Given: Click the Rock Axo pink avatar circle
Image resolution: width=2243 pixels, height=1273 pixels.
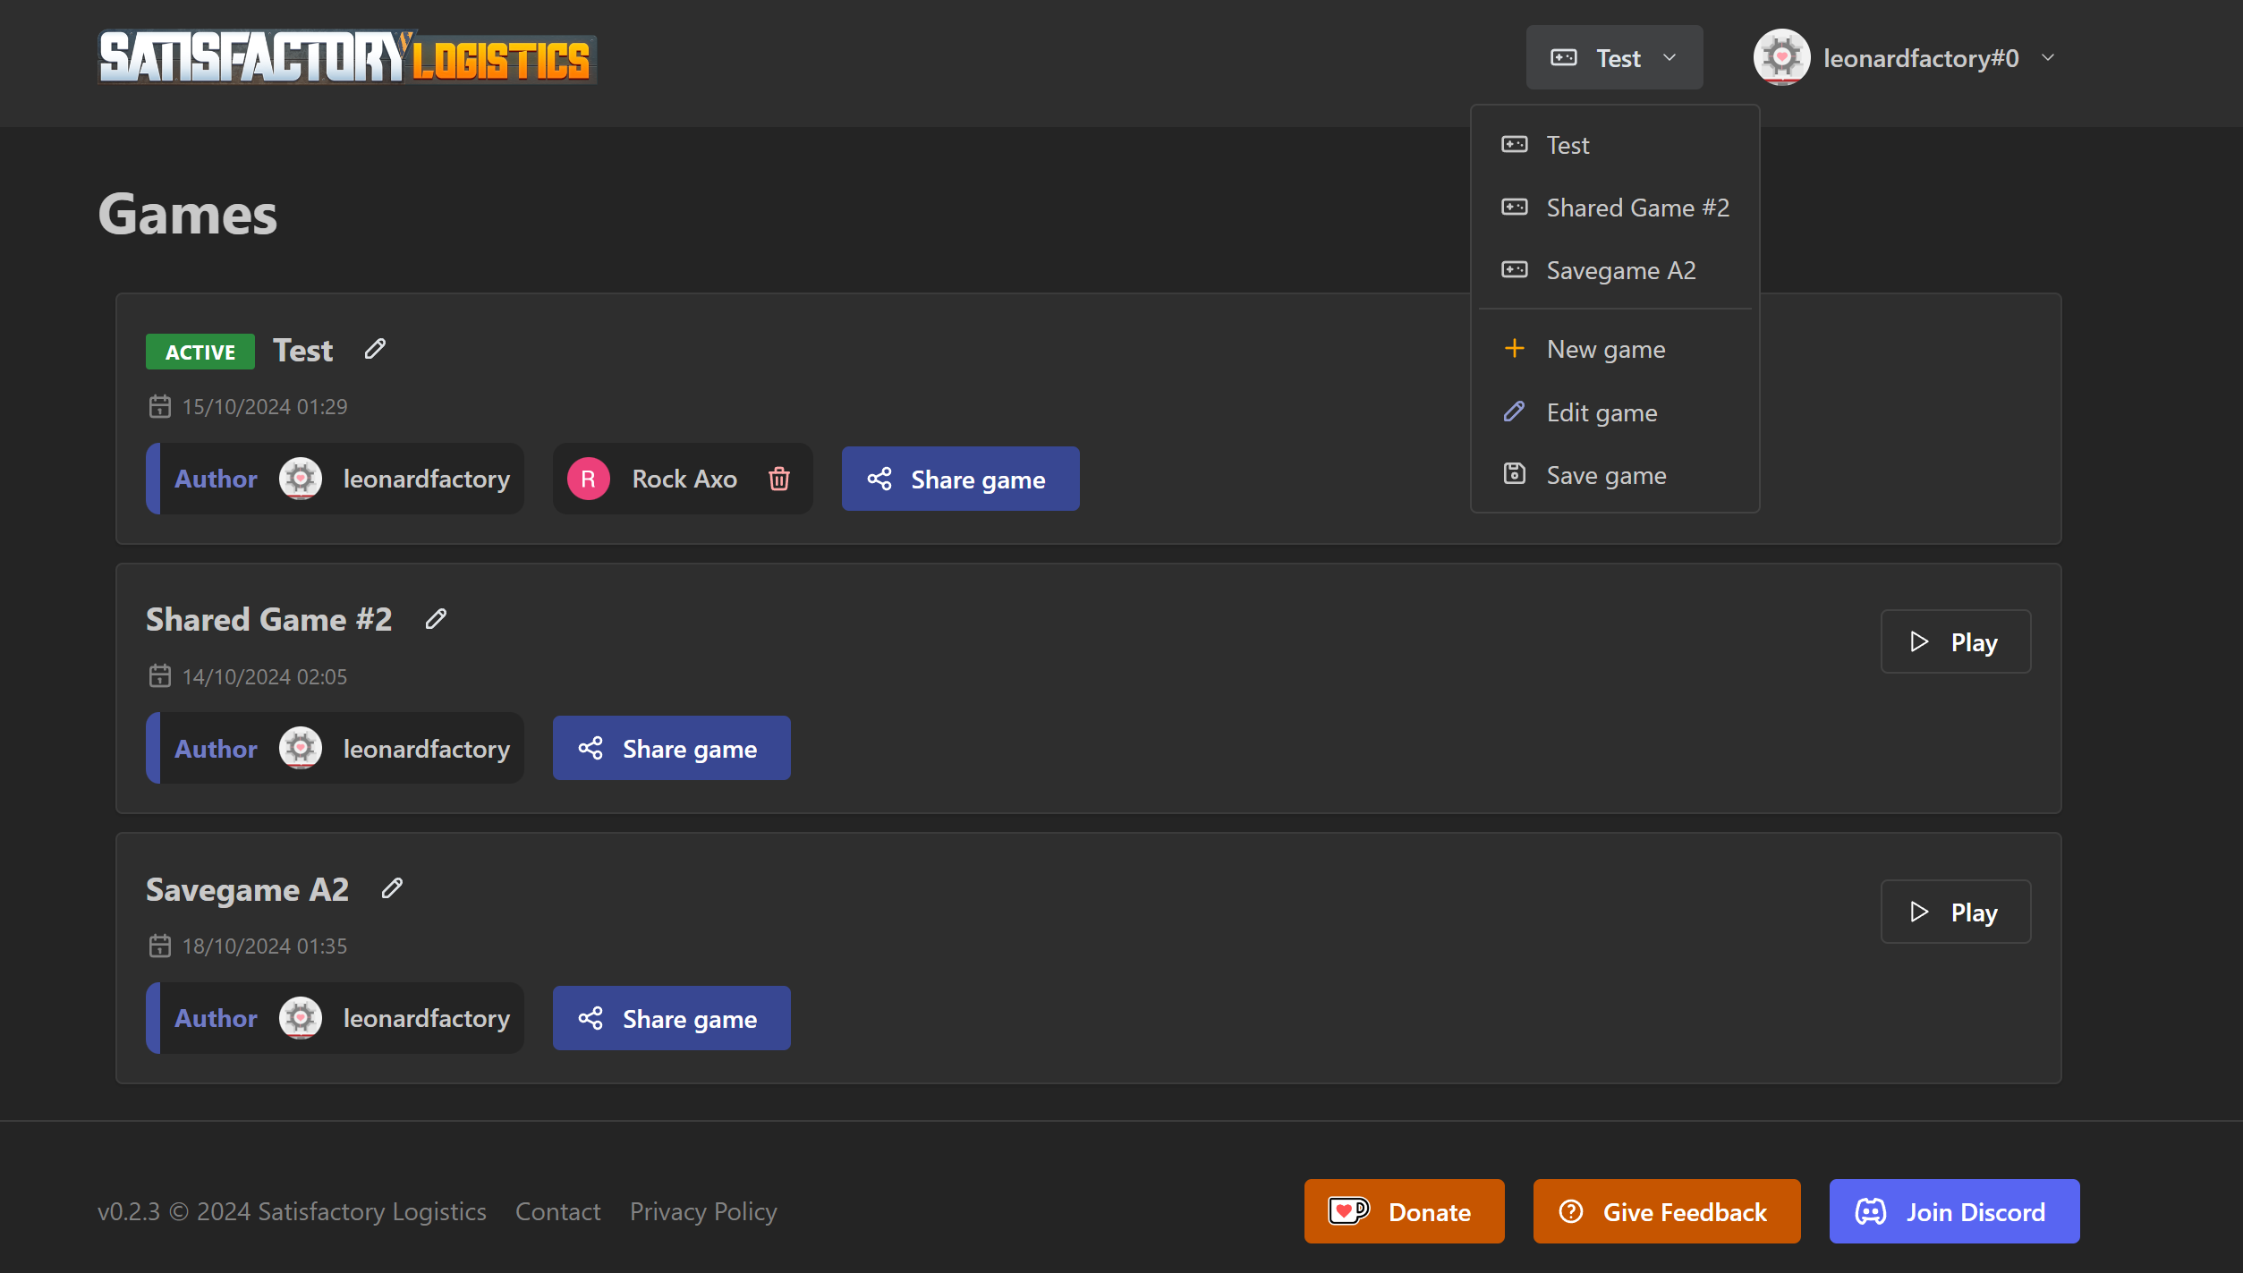Looking at the screenshot, I should click(x=589, y=479).
